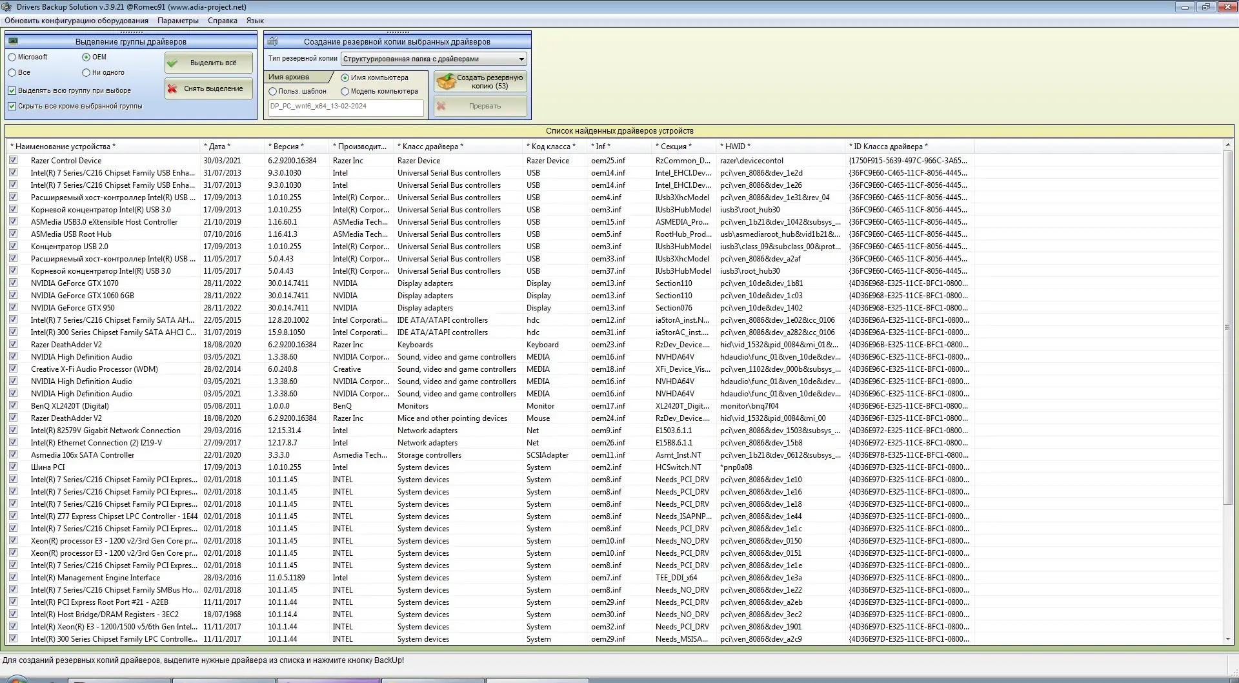Sort by the "Код класса" column header
This screenshot has width=1239, height=683.
[x=554, y=147]
